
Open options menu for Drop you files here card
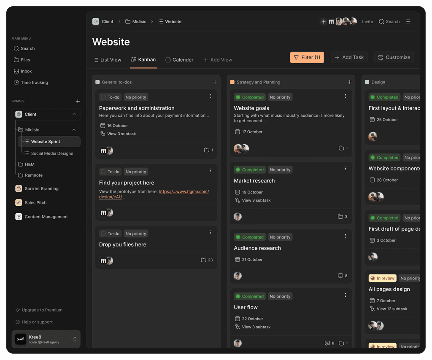(x=211, y=233)
